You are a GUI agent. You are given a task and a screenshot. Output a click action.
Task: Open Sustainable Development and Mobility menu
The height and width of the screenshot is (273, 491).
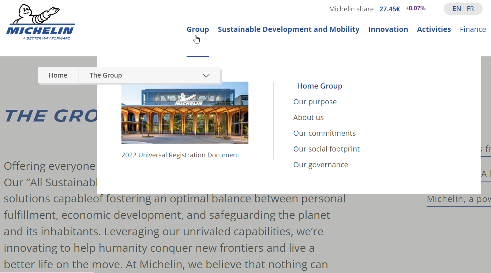(x=289, y=29)
